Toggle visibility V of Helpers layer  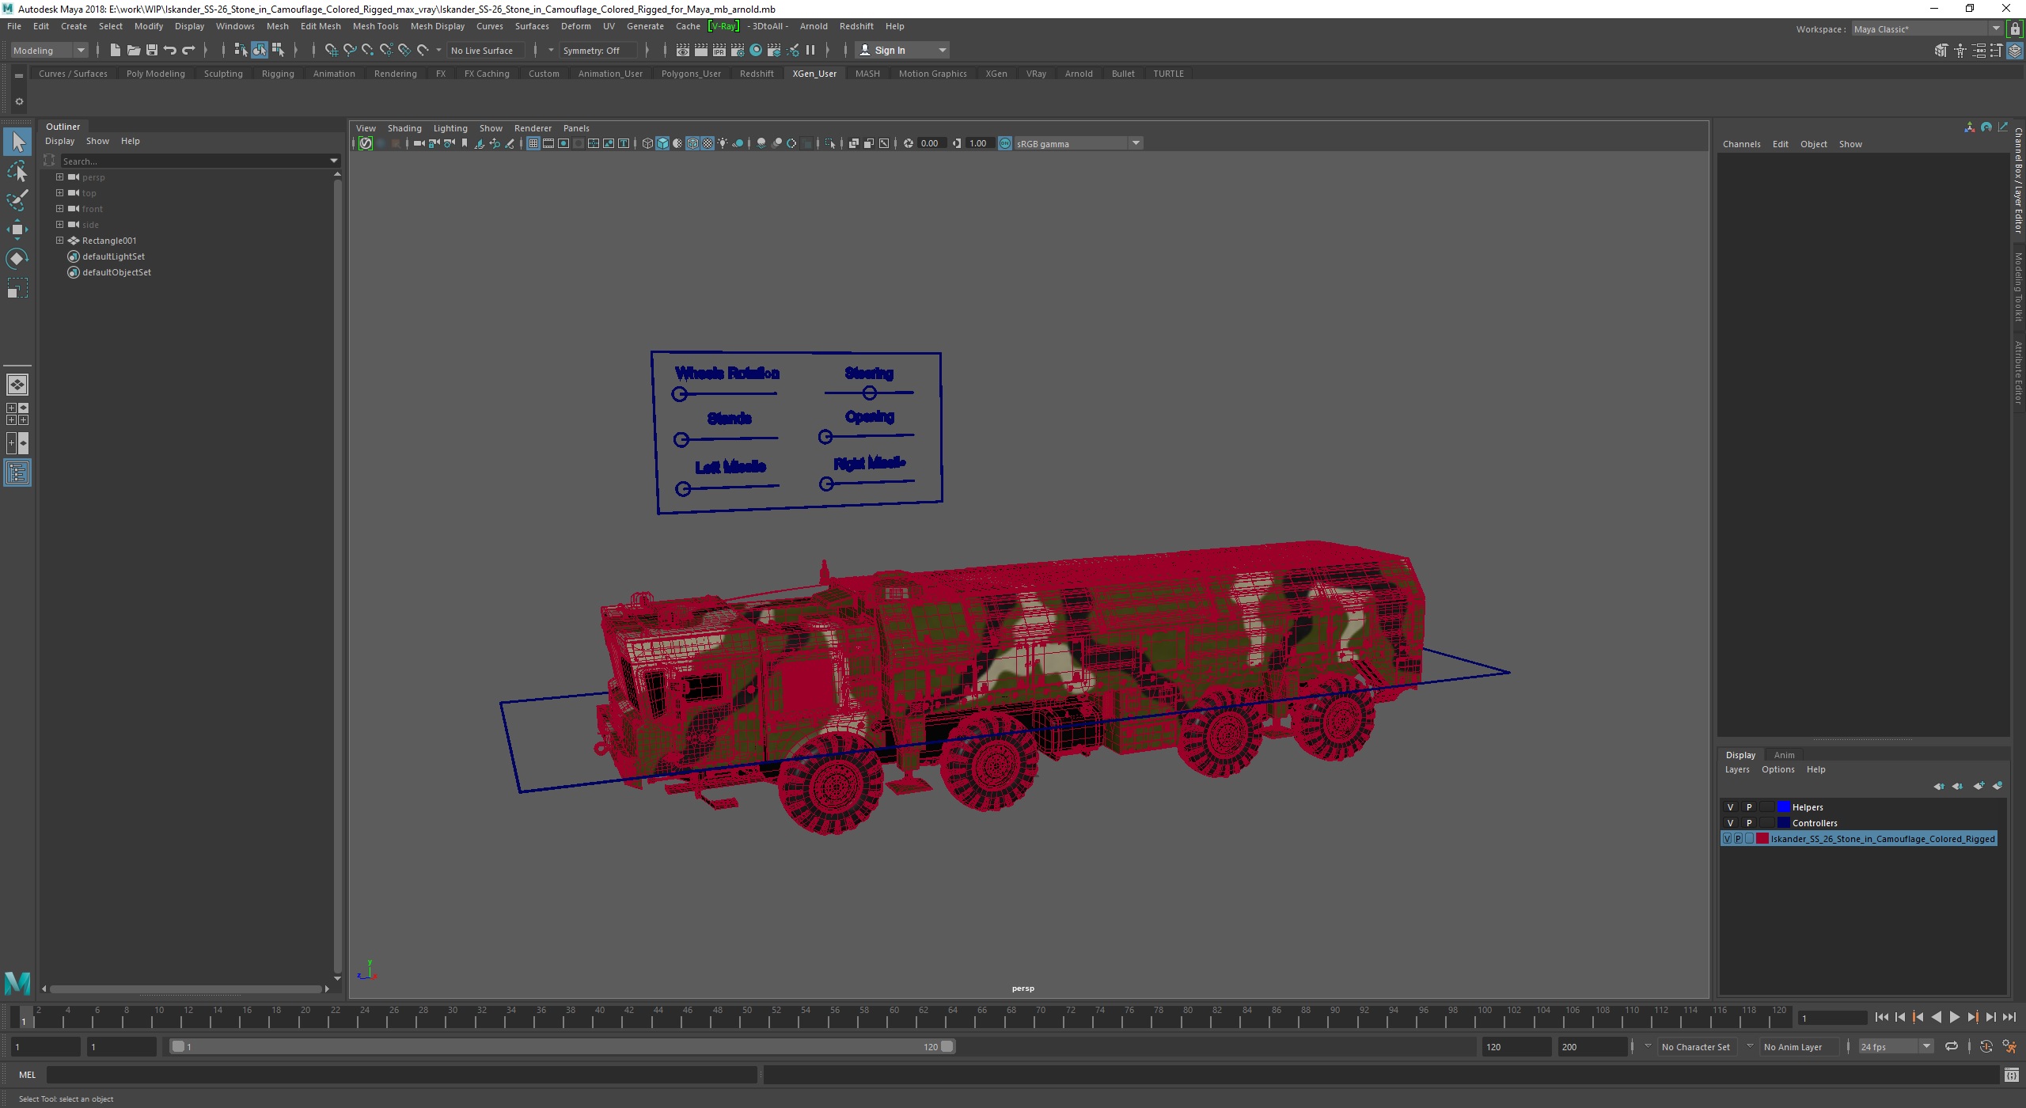[1730, 807]
